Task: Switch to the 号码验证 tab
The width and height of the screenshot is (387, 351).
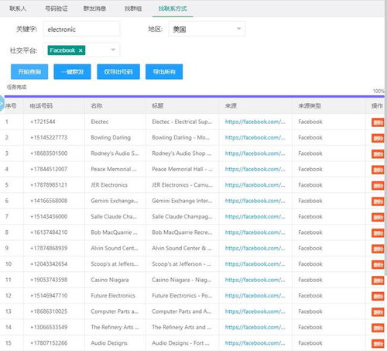Action: click(x=57, y=9)
